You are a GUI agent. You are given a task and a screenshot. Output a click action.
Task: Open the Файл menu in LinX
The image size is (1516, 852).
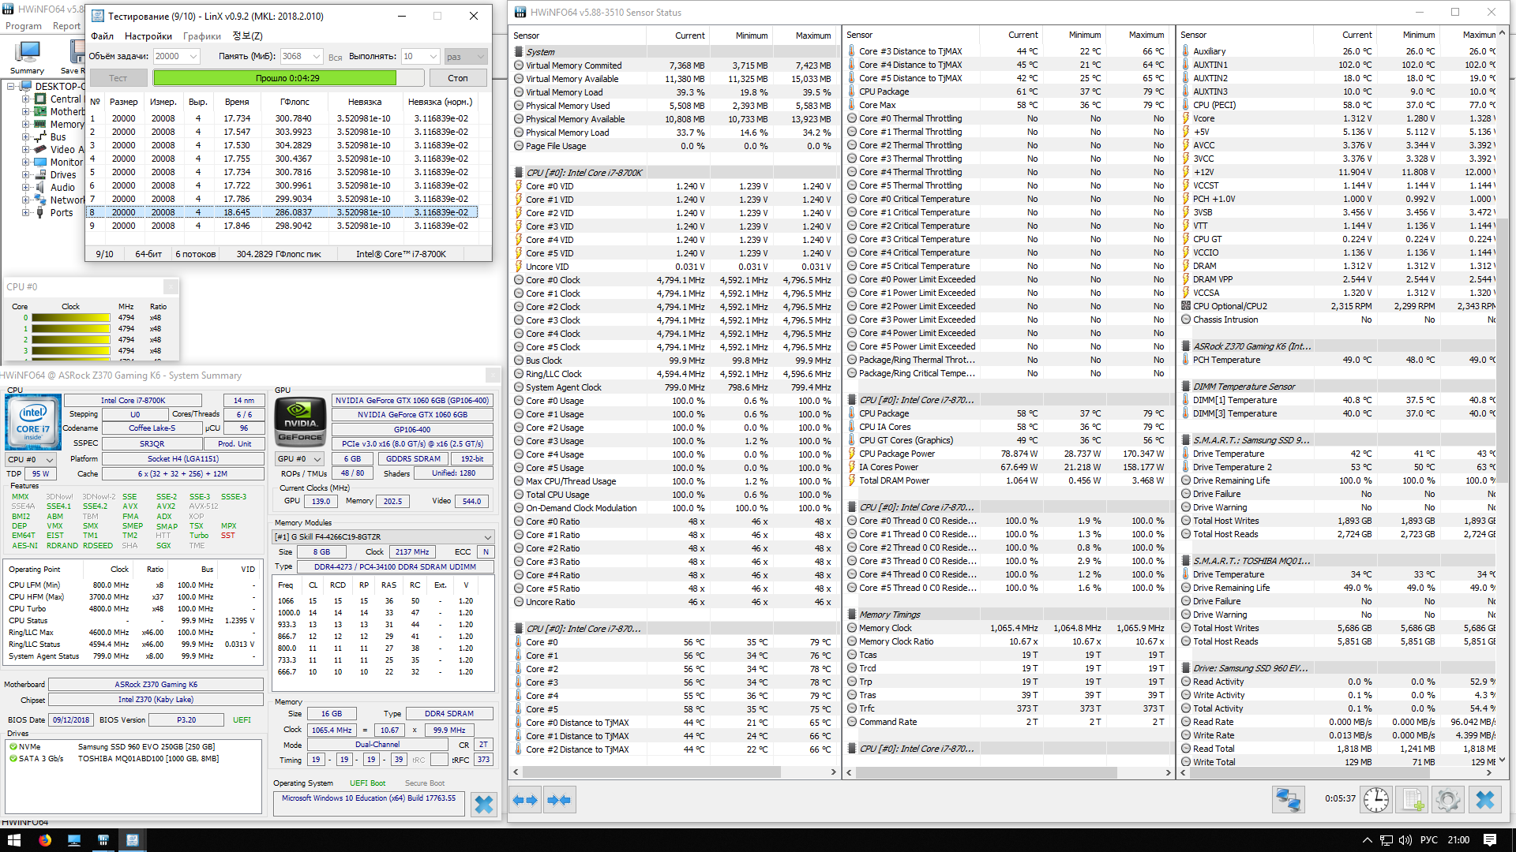[x=102, y=36]
